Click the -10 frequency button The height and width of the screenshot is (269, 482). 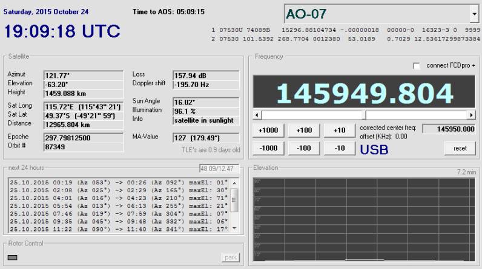[x=340, y=148]
